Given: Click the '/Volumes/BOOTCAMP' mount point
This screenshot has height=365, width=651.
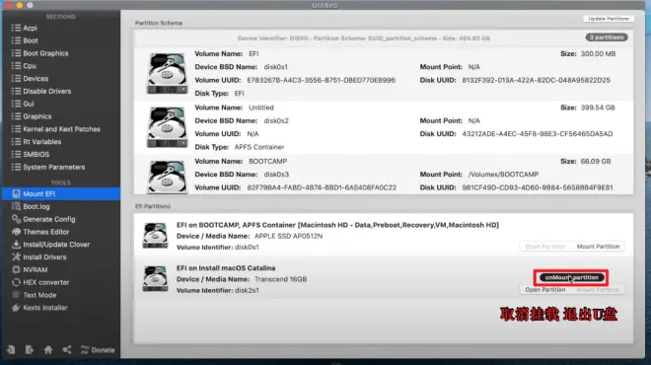Looking at the screenshot, I should point(503,175).
